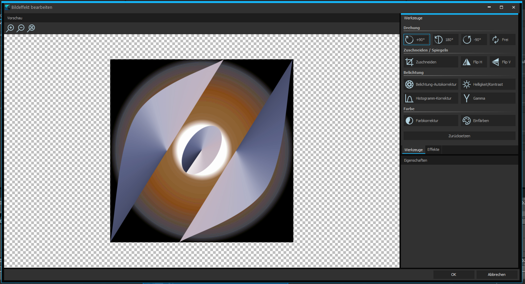Click the zoom out magnifier icon
The image size is (525, 284).
(x=21, y=28)
